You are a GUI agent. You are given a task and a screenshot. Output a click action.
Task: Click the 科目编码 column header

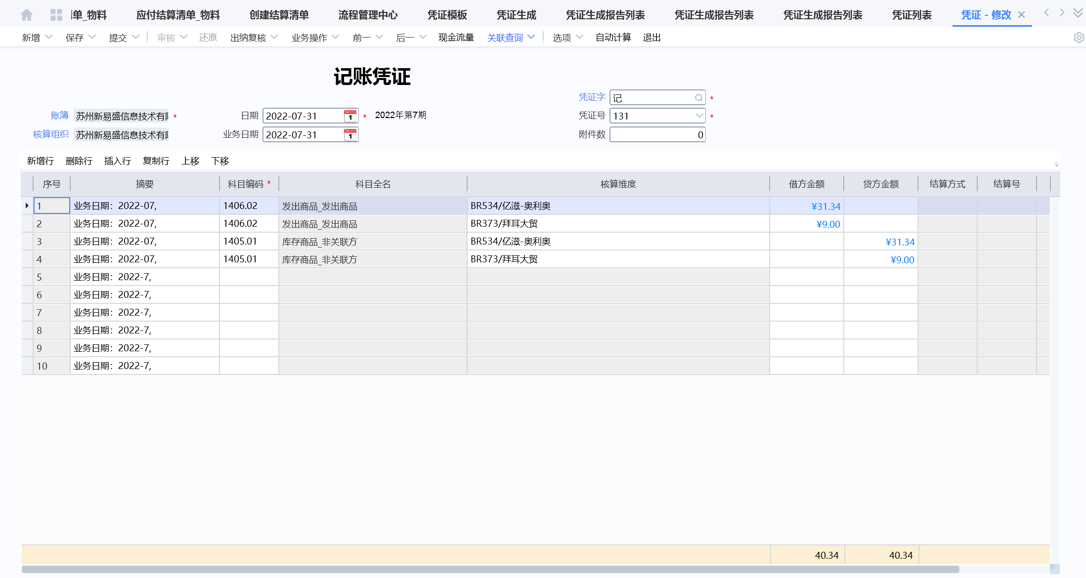[x=249, y=184]
